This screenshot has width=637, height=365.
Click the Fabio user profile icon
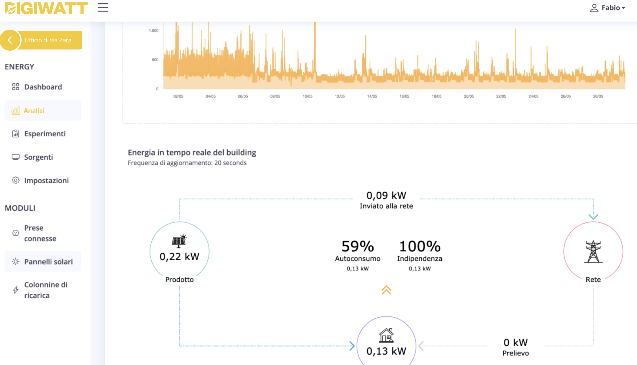pos(594,8)
